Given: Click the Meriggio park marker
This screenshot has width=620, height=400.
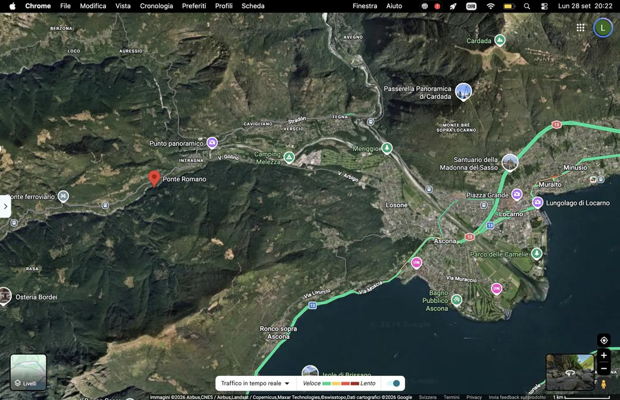Looking at the screenshot, I should (387, 148).
